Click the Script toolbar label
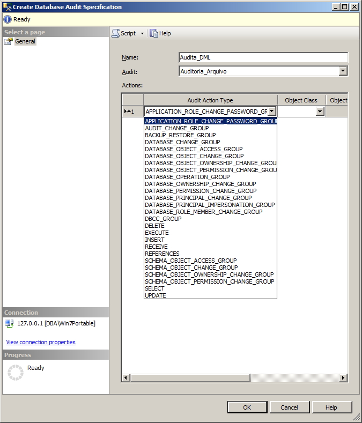 tap(128, 33)
